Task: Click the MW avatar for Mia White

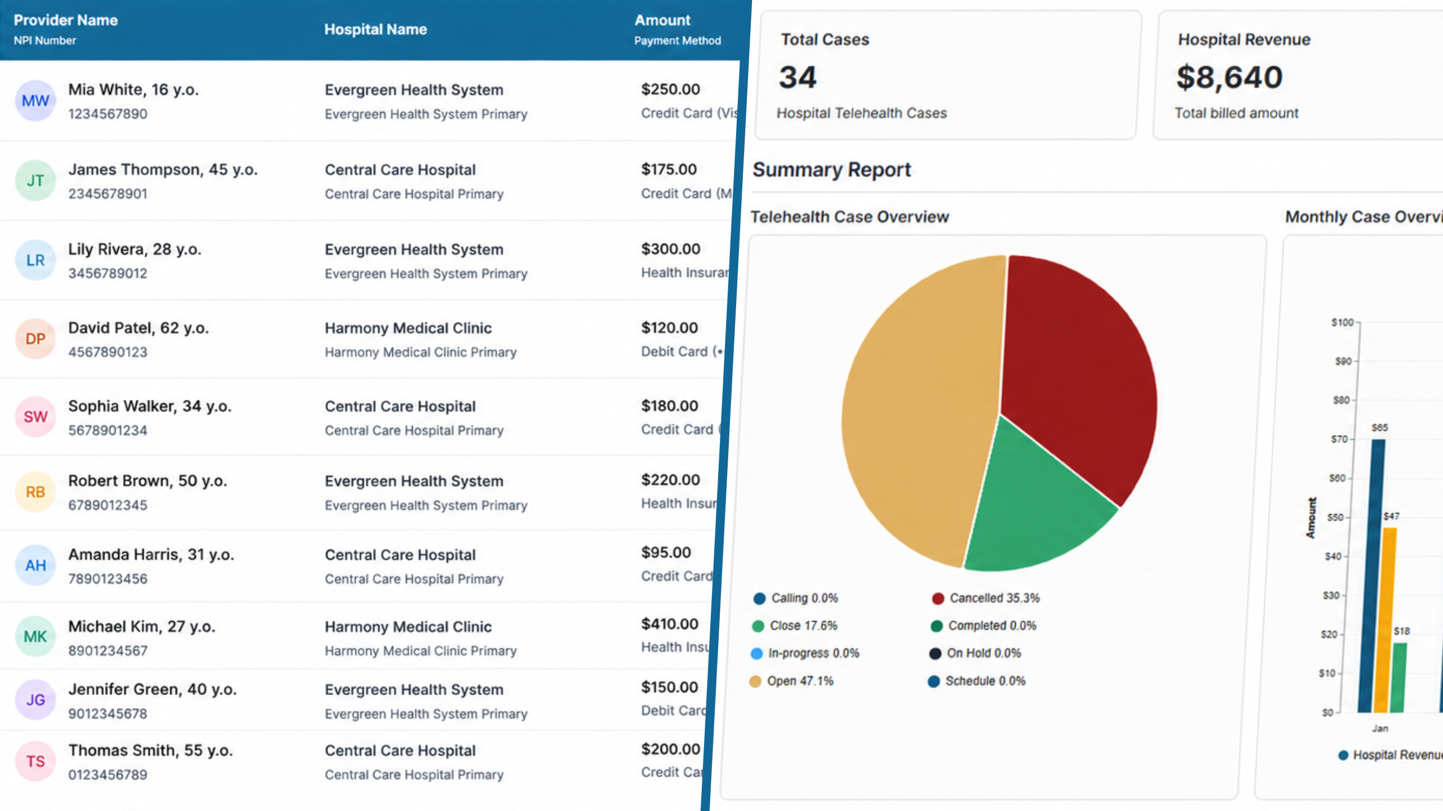Action: point(36,101)
